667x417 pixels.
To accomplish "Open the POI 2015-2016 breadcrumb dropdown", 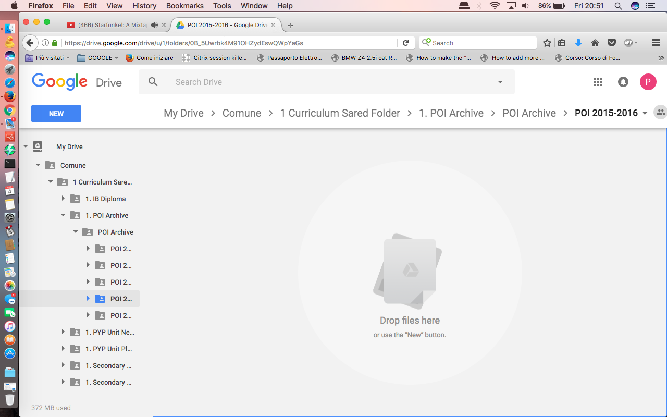I will [645, 113].
